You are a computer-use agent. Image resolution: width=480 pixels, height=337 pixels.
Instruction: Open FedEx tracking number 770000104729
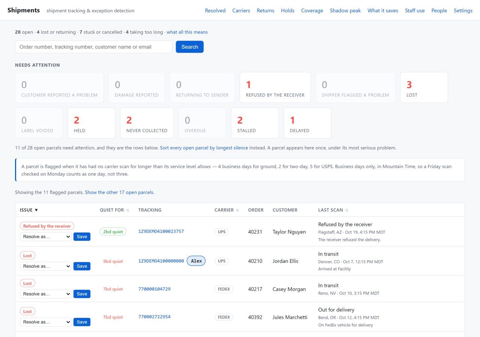154,289
